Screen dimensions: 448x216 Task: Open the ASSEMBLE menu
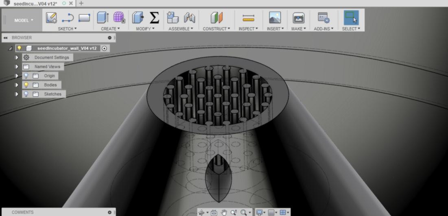[181, 28]
